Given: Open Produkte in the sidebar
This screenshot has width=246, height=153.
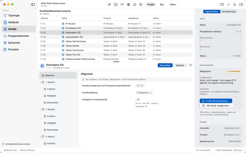Looking at the screenshot, I should tap(19, 49).
